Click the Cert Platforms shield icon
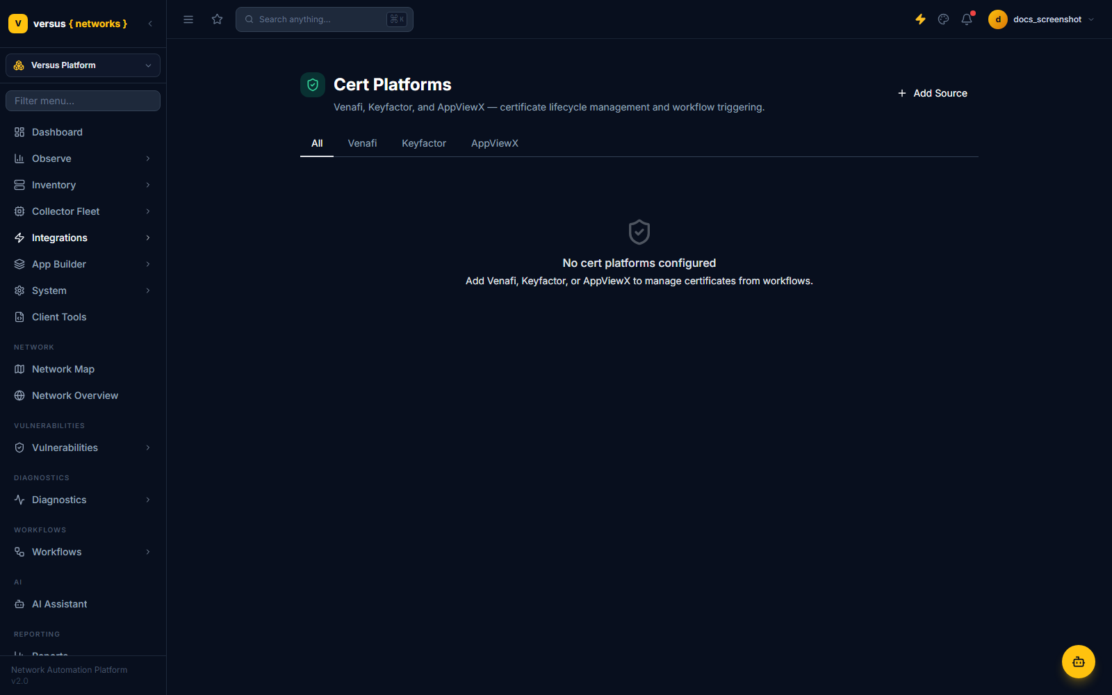1112x695 pixels. click(x=313, y=85)
